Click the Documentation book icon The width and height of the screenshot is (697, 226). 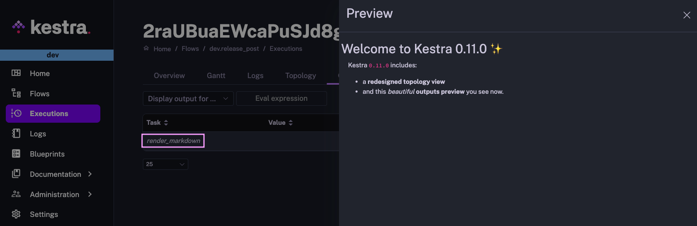click(16, 174)
